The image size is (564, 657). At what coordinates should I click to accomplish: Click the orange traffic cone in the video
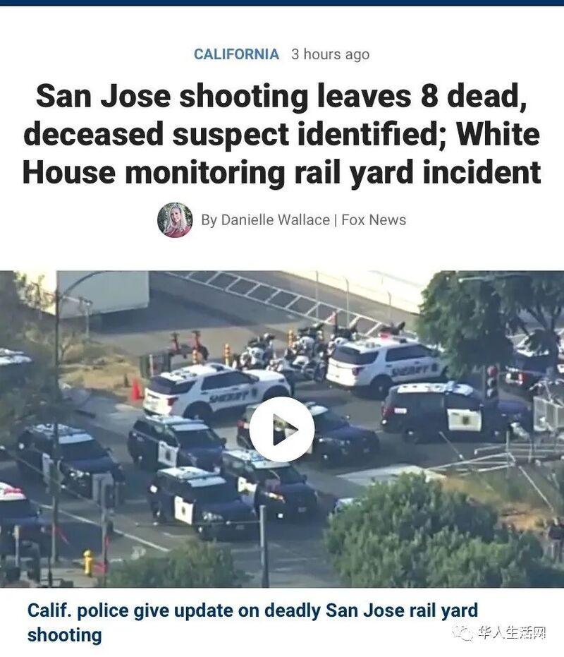coord(137,390)
